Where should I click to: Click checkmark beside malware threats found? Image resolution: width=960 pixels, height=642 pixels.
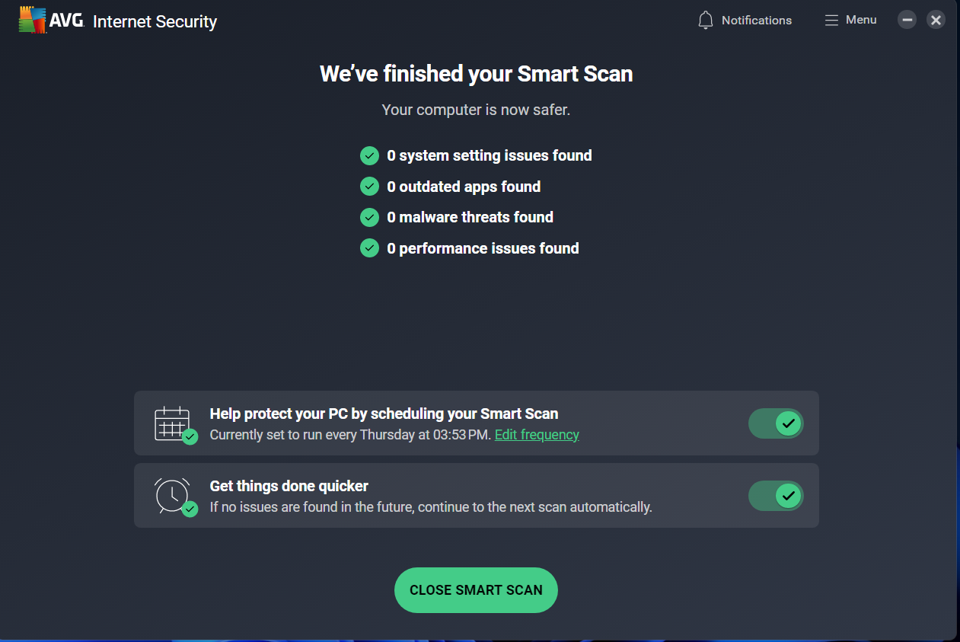(x=369, y=217)
